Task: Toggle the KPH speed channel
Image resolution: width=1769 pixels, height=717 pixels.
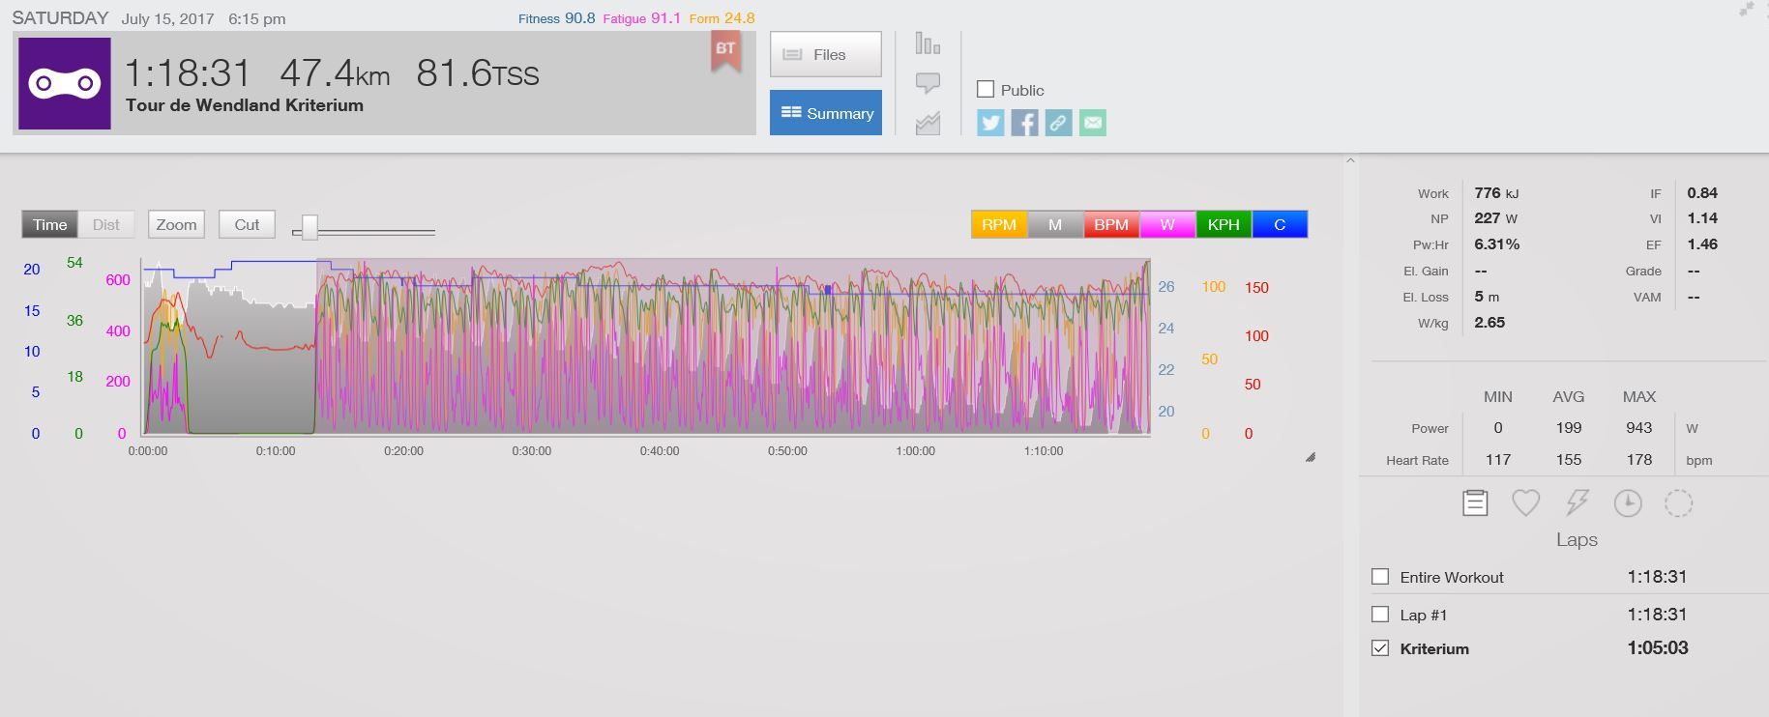Action: [1224, 224]
